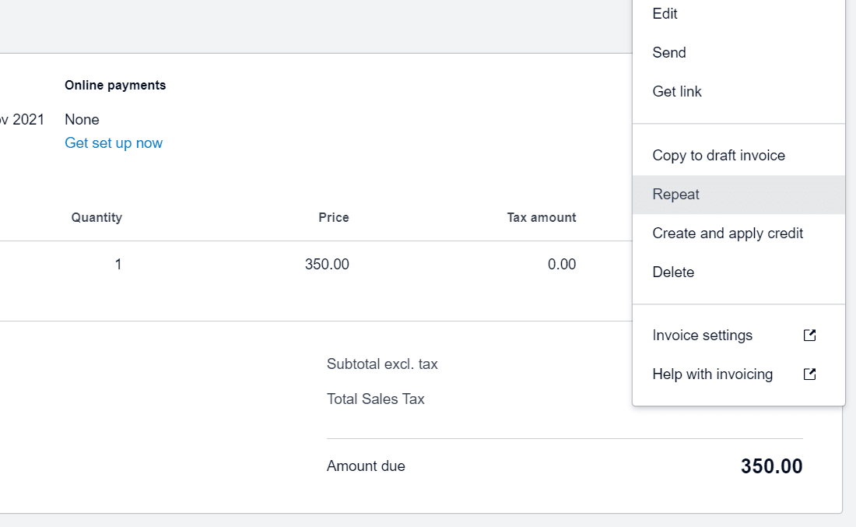This screenshot has height=527, width=856.
Task: Click external link icon beside Help with invoicing
Action: pos(809,374)
